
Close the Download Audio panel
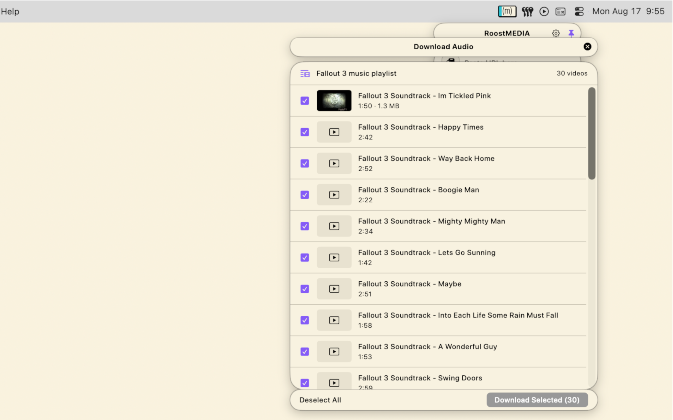[587, 47]
